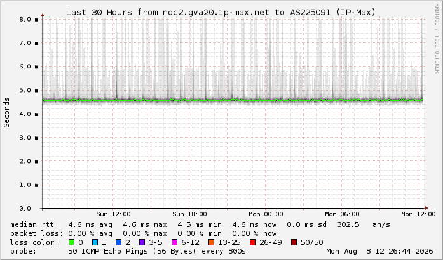This screenshot has width=443, height=260.
Task: Click the '4.6 ms avg' median rtt value
Action: 90,224
